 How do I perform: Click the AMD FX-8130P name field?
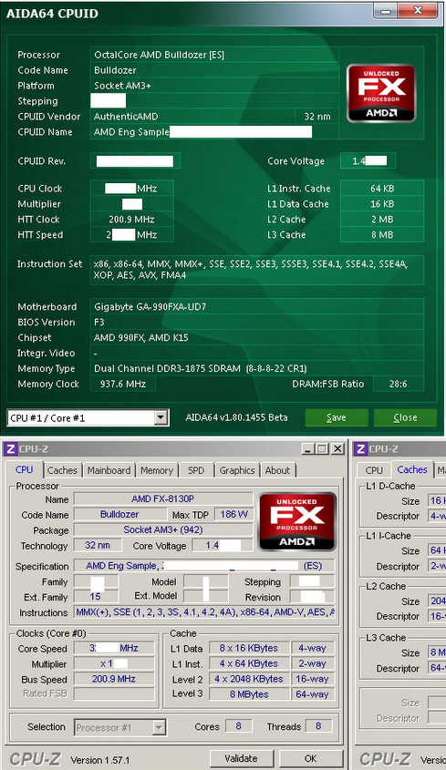click(x=162, y=499)
